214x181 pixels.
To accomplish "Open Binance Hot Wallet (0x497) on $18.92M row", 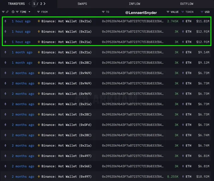I will click(x=66, y=177).
